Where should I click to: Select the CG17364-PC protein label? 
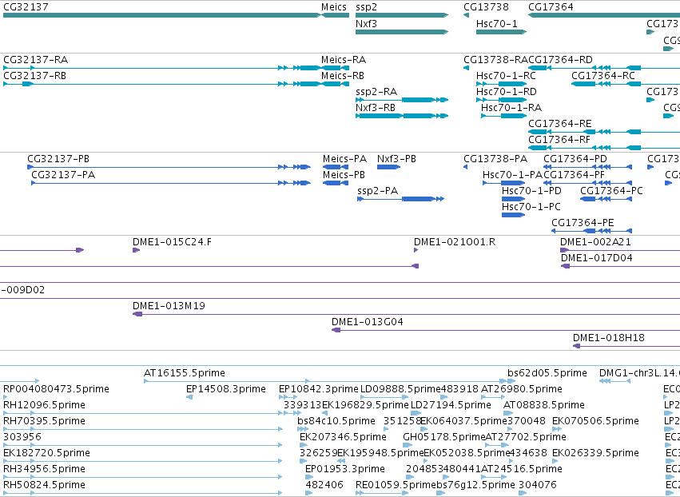[611, 191]
